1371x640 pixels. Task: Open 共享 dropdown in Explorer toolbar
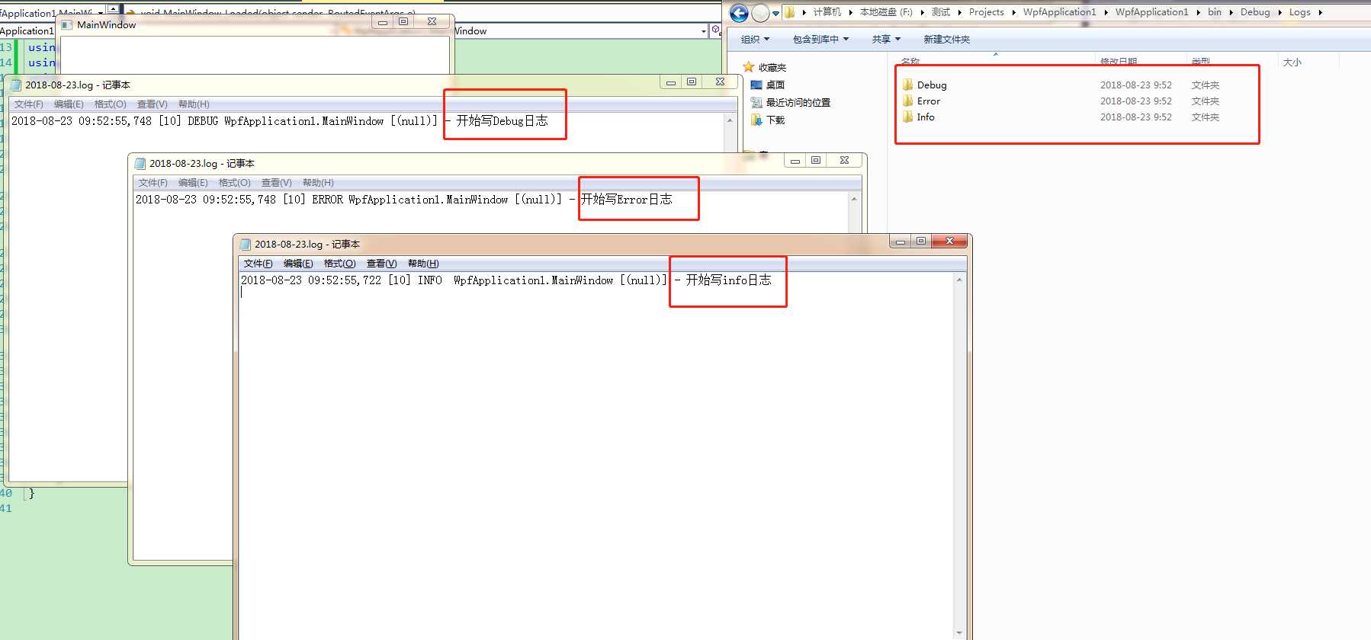(x=886, y=39)
